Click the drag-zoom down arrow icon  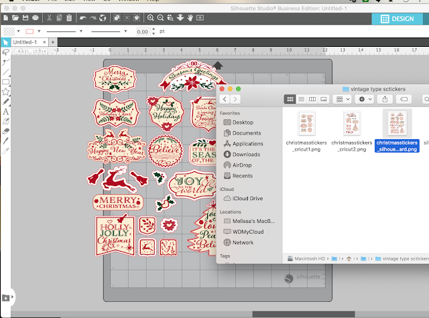[x=180, y=18]
